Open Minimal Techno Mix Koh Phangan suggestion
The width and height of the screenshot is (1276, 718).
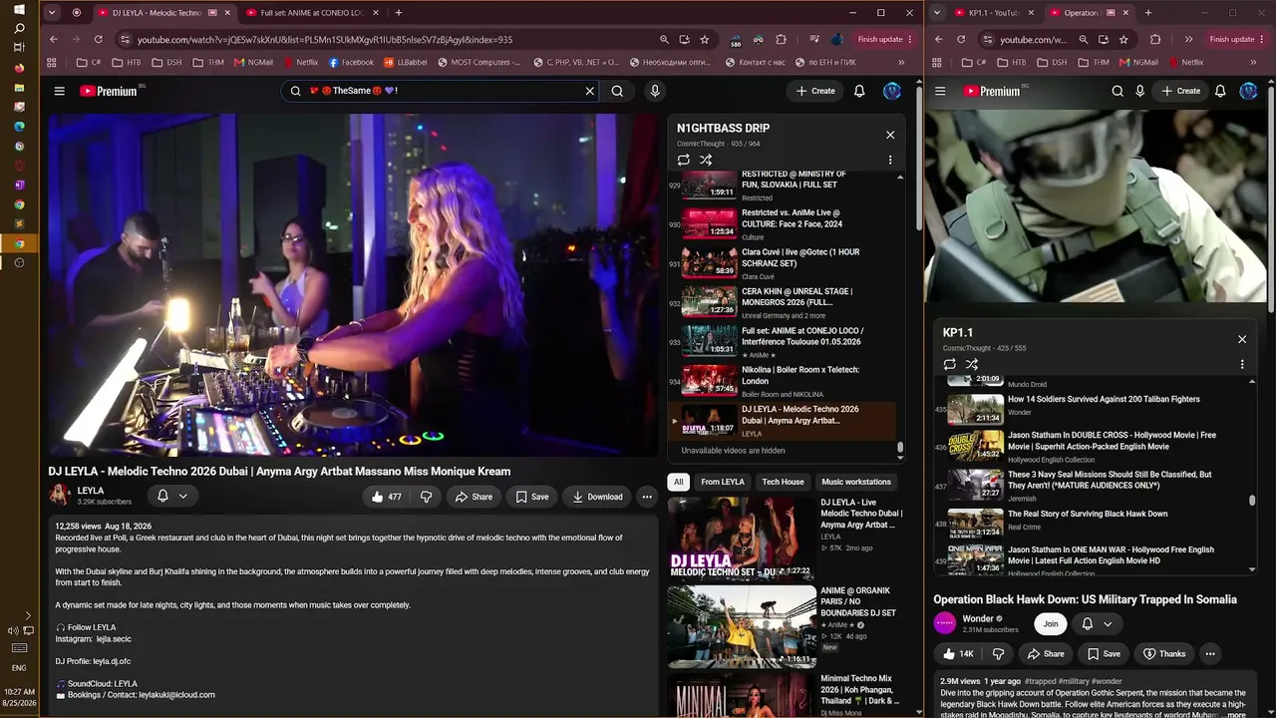coord(786,694)
